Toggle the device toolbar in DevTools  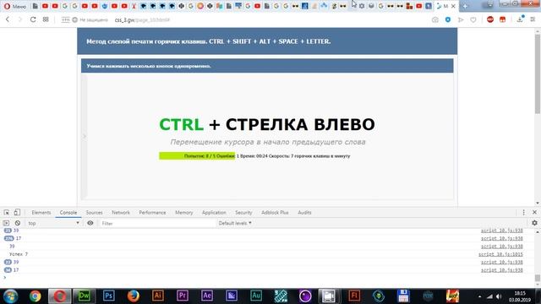17,212
